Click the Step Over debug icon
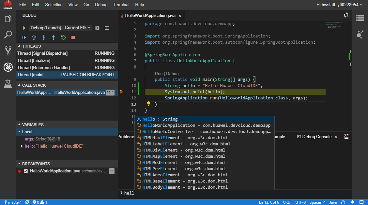 [x=34, y=37]
